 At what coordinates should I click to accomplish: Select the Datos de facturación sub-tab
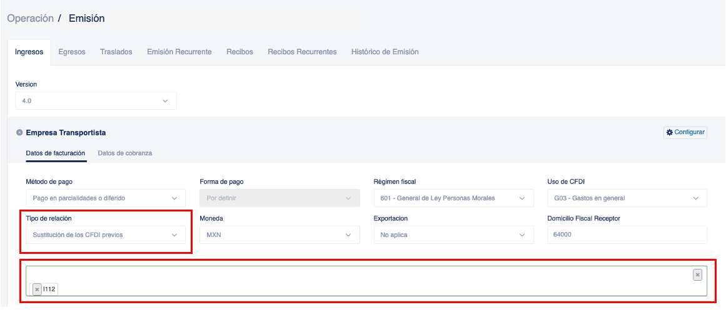pyautogui.click(x=56, y=153)
